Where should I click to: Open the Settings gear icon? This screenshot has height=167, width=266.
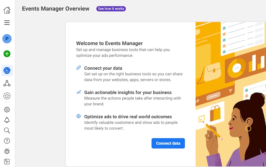point(7,109)
